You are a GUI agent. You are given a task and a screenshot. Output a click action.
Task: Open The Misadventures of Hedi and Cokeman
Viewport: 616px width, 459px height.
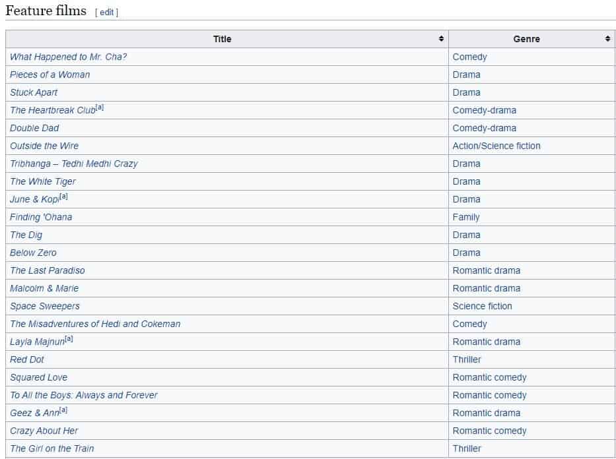95,324
